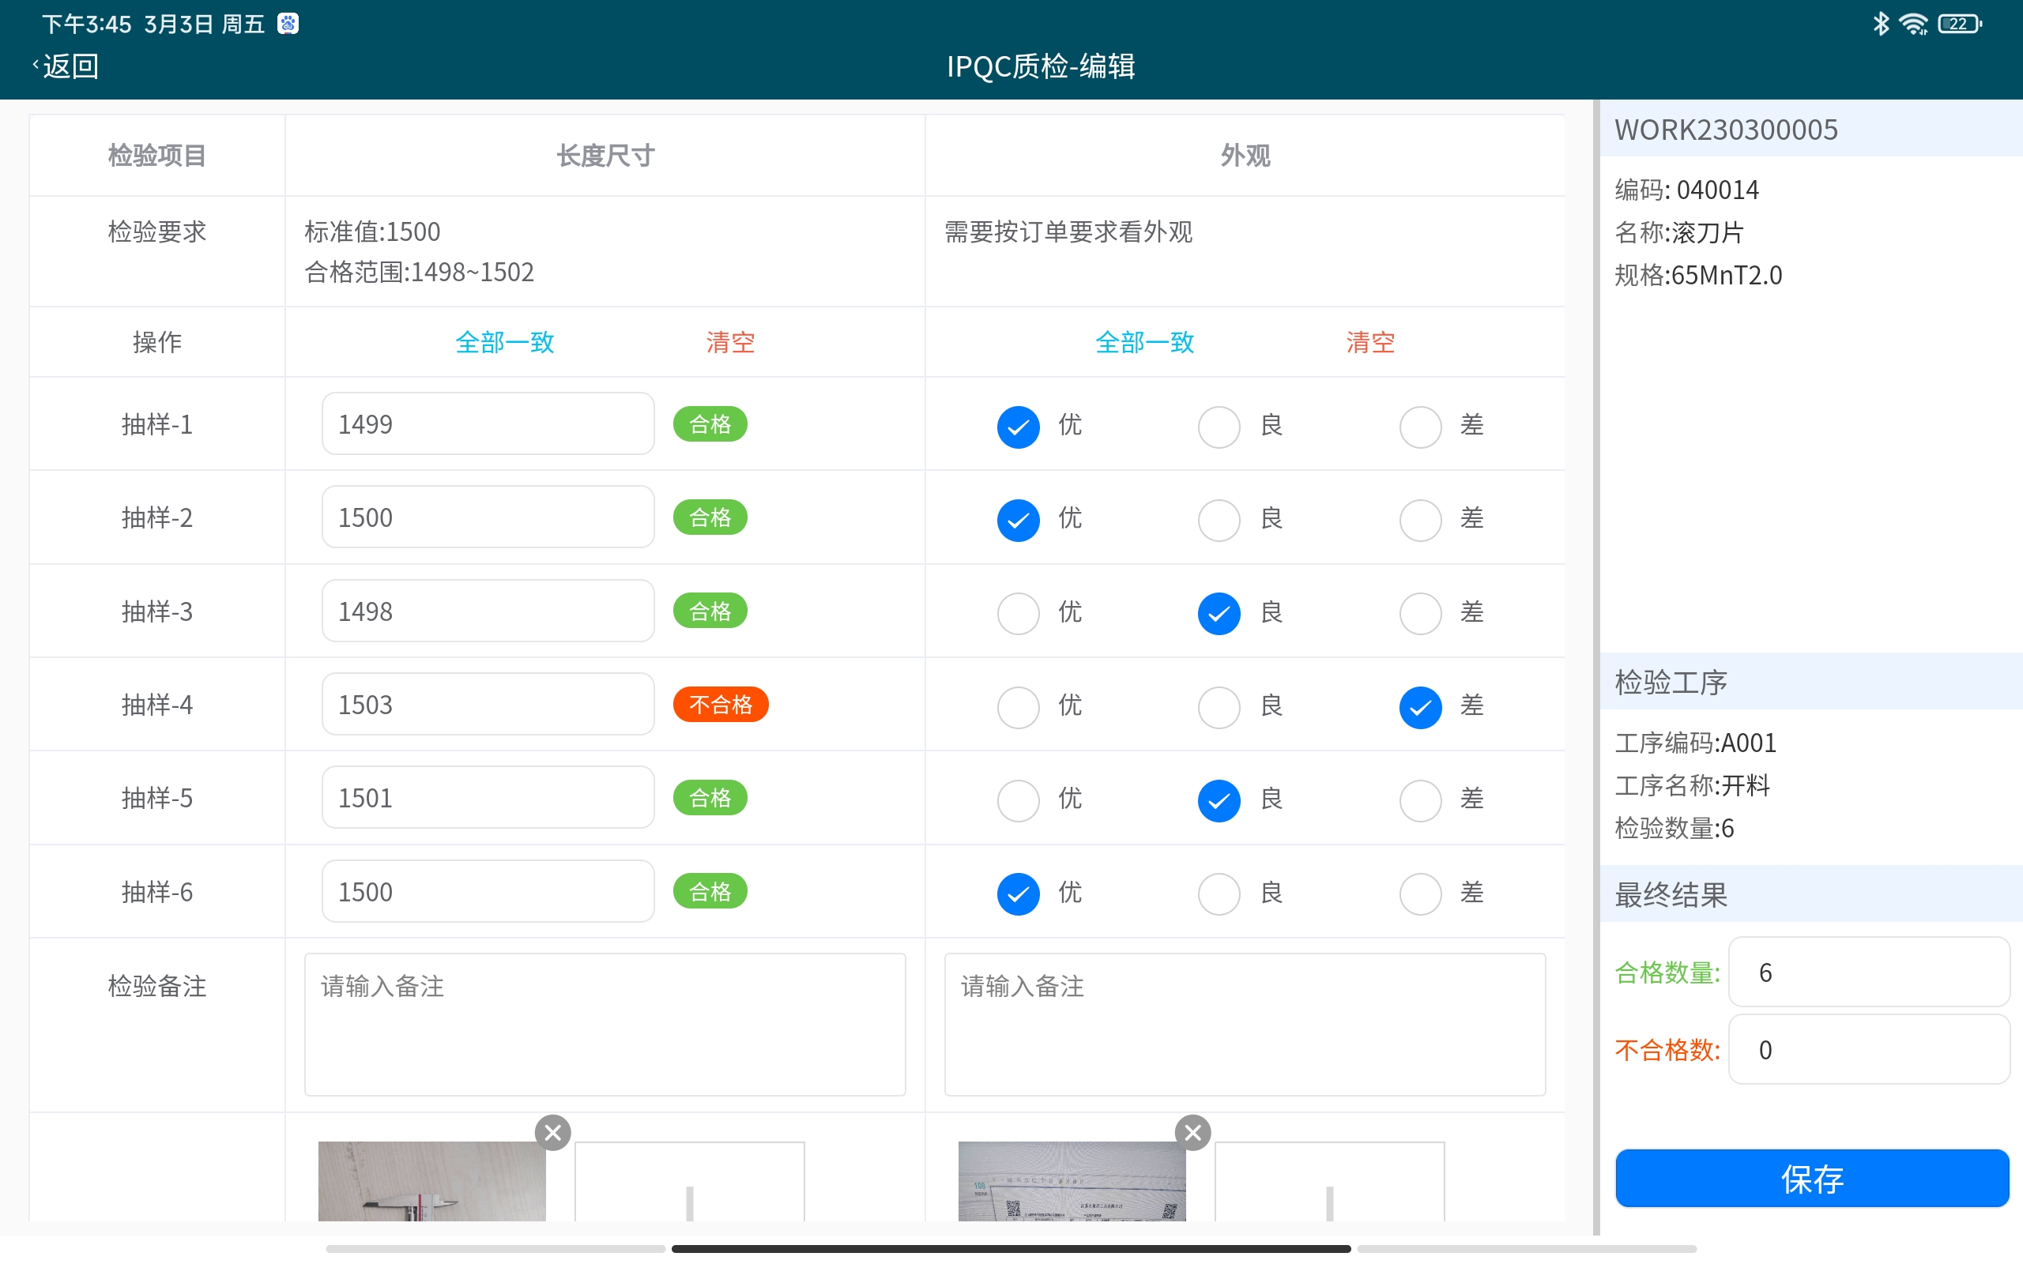This screenshot has width=2023, height=1264.
Task: Tap the 合格 badge on 抽样-1
Action: 710,424
